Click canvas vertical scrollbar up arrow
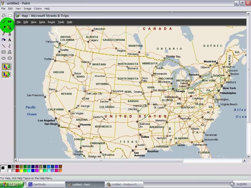Viewport: 251px width, 188px height. click(x=248, y=14)
